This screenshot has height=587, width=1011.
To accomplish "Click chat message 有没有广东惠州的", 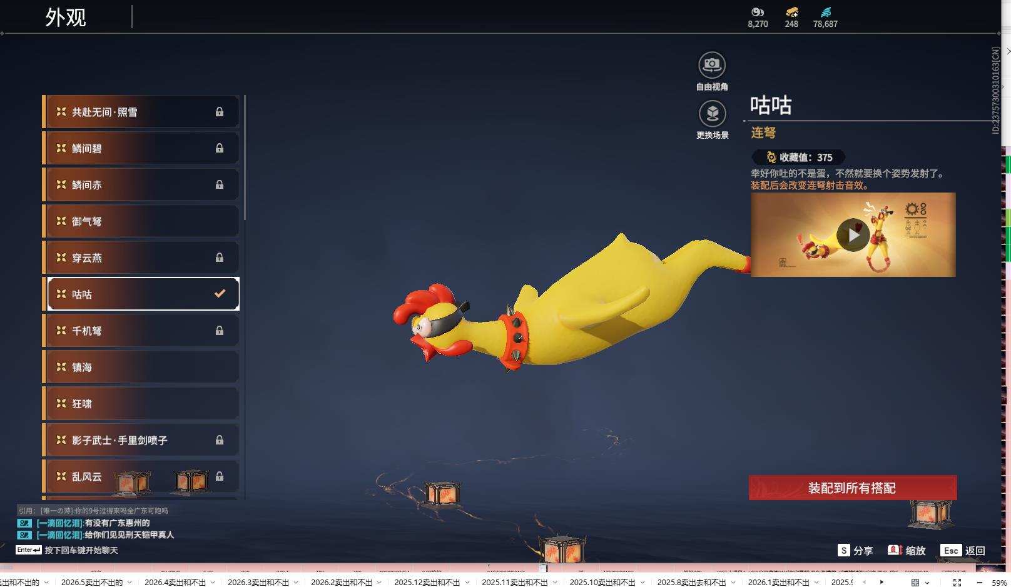I will pos(117,523).
